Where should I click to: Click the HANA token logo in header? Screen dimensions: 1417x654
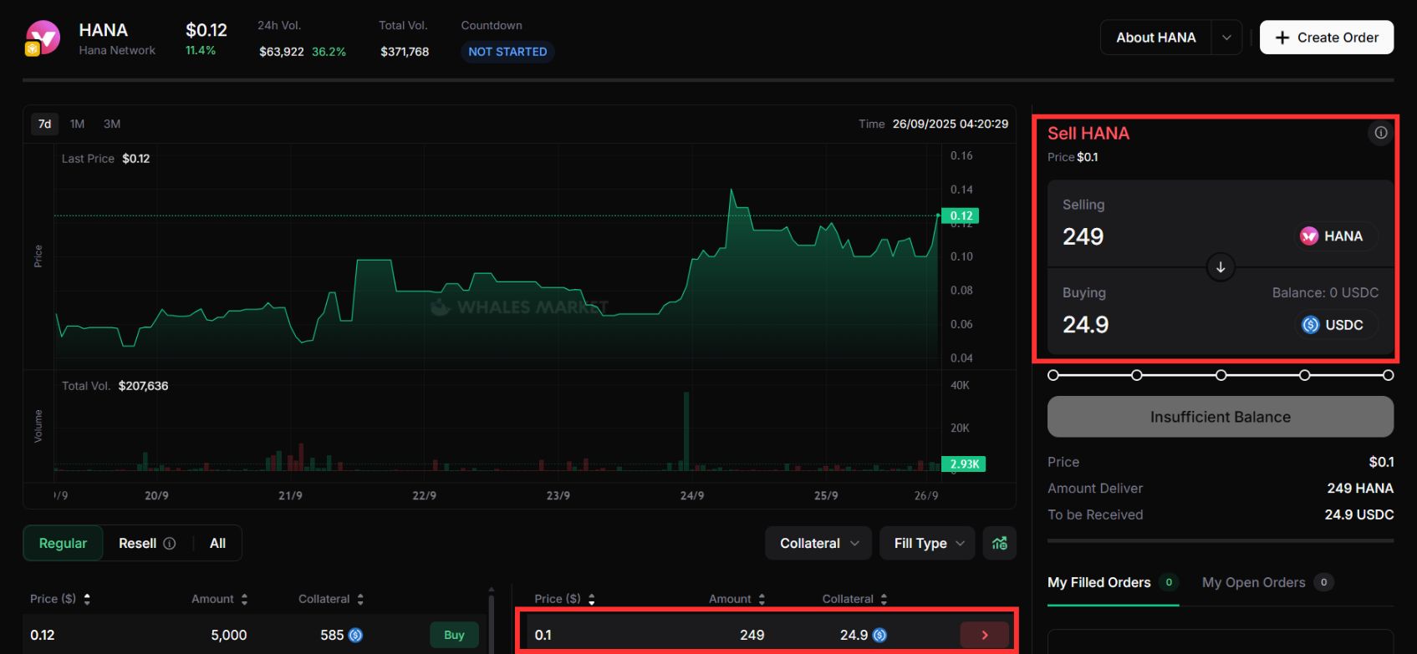[43, 38]
